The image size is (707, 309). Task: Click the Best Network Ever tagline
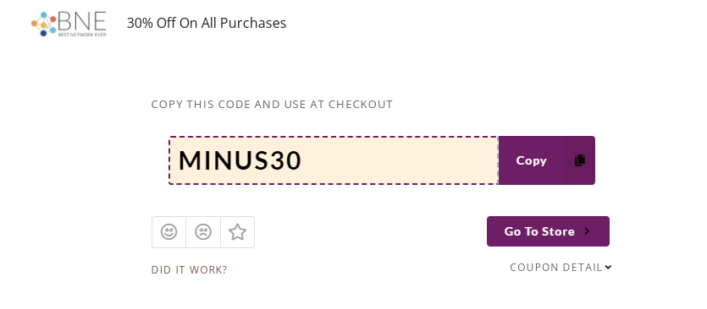point(82,34)
